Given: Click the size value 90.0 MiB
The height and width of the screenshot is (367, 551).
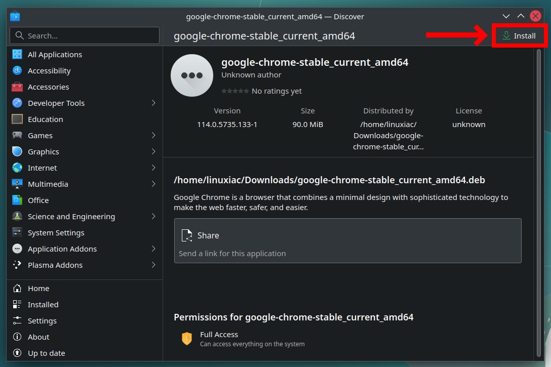Looking at the screenshot, I should point(307,125).
